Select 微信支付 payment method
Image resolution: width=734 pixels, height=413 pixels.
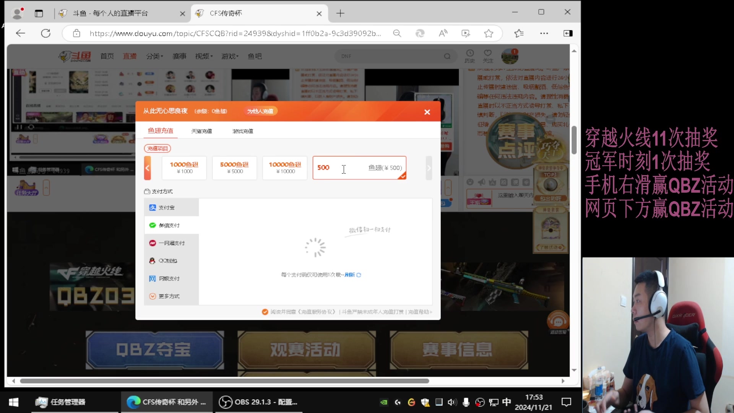[171, 225]
